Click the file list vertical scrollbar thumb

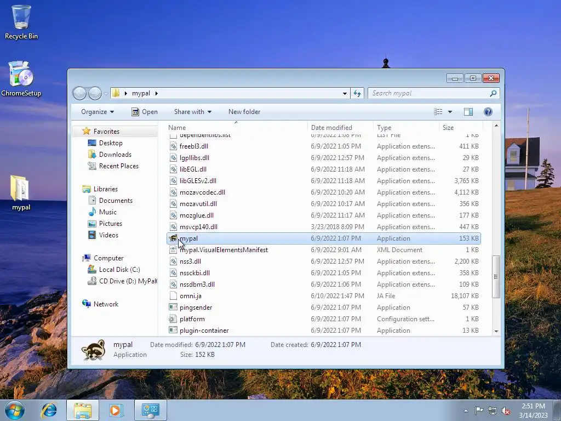496,276
